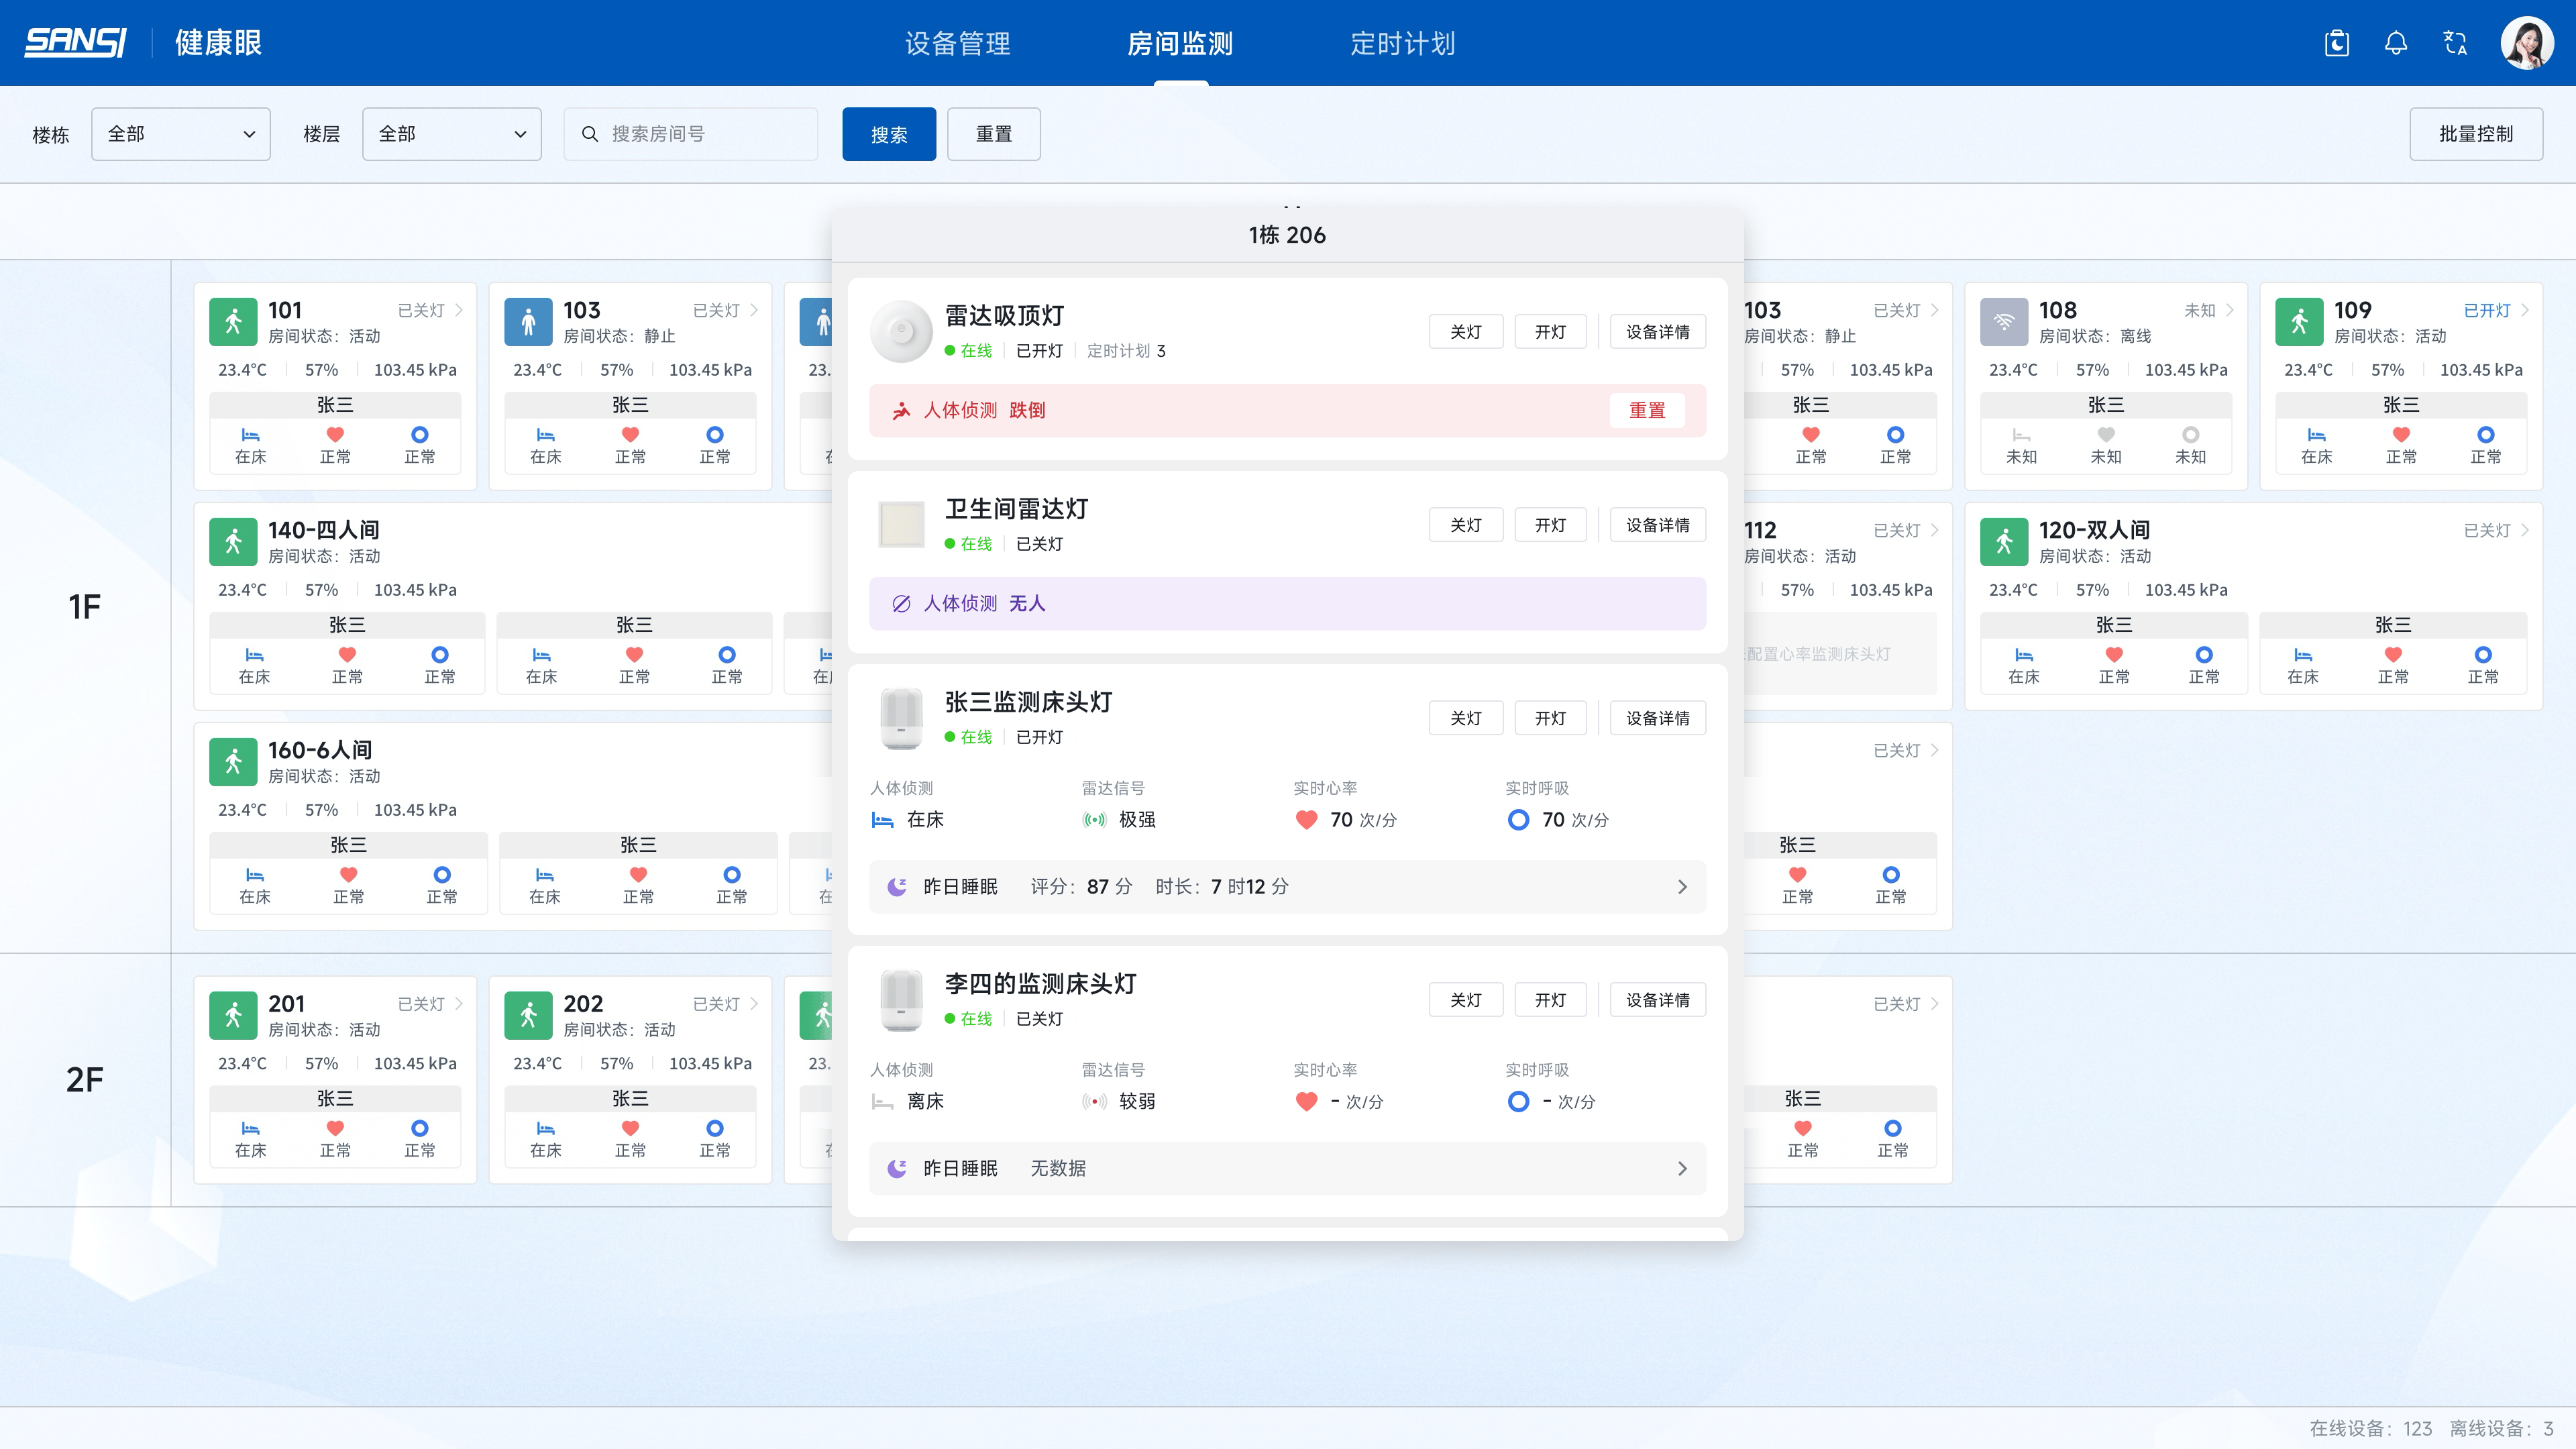Screen dimensions: 2576x1449
Task: Click the 1栋 206 panel title
Action: (x=1287, y=235)
